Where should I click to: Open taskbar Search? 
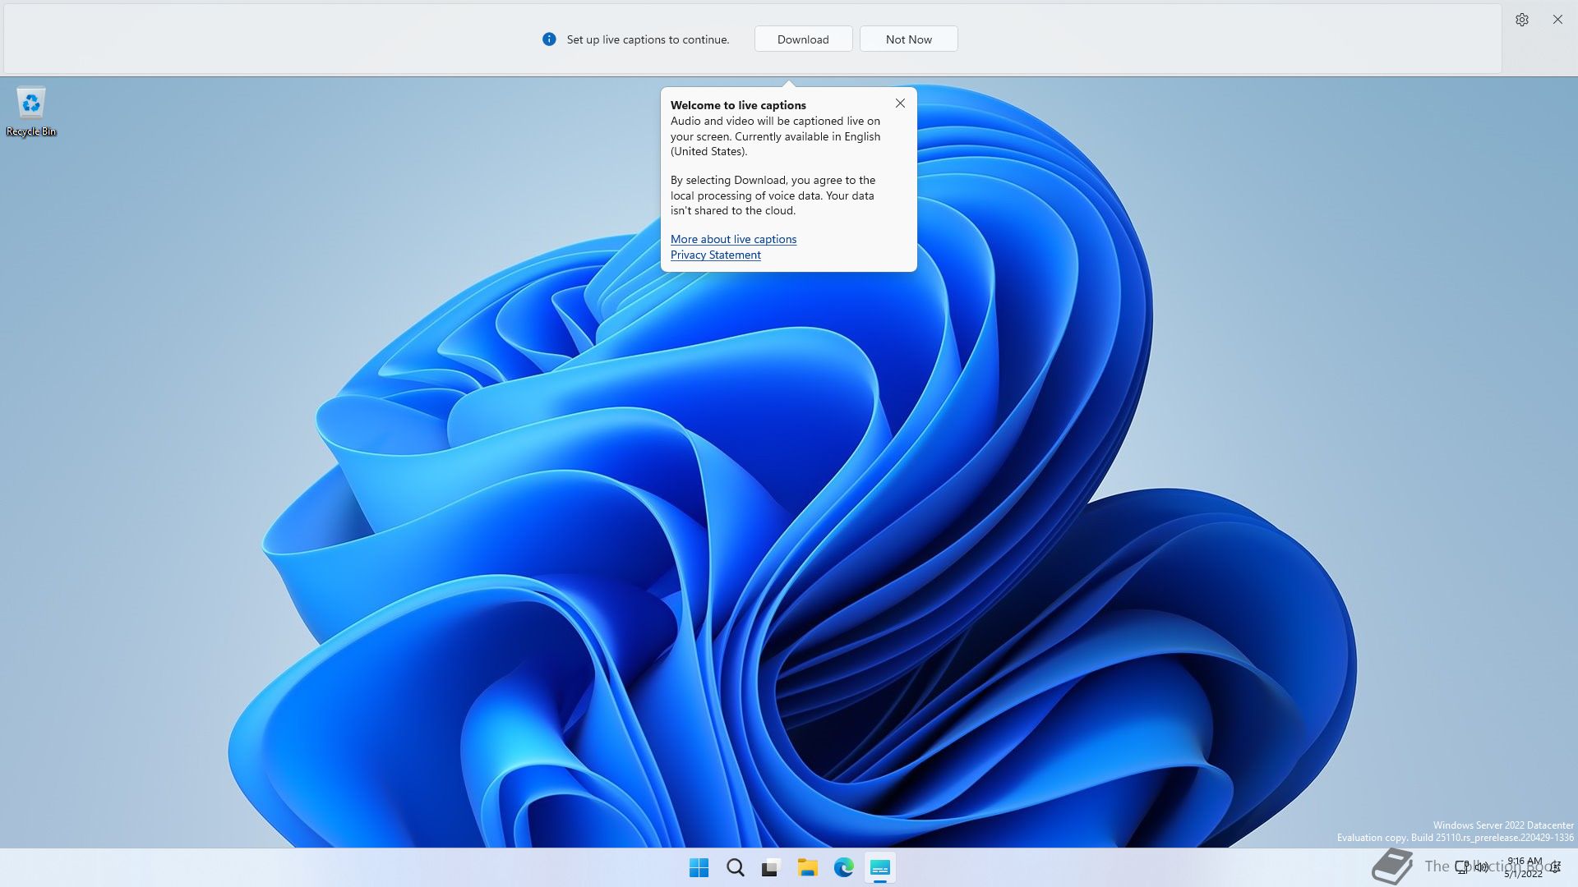click(735, 867)
